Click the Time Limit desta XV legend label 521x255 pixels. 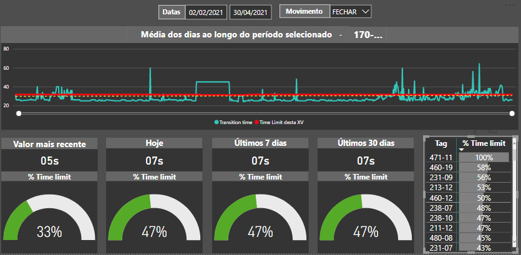click(281, 123)
